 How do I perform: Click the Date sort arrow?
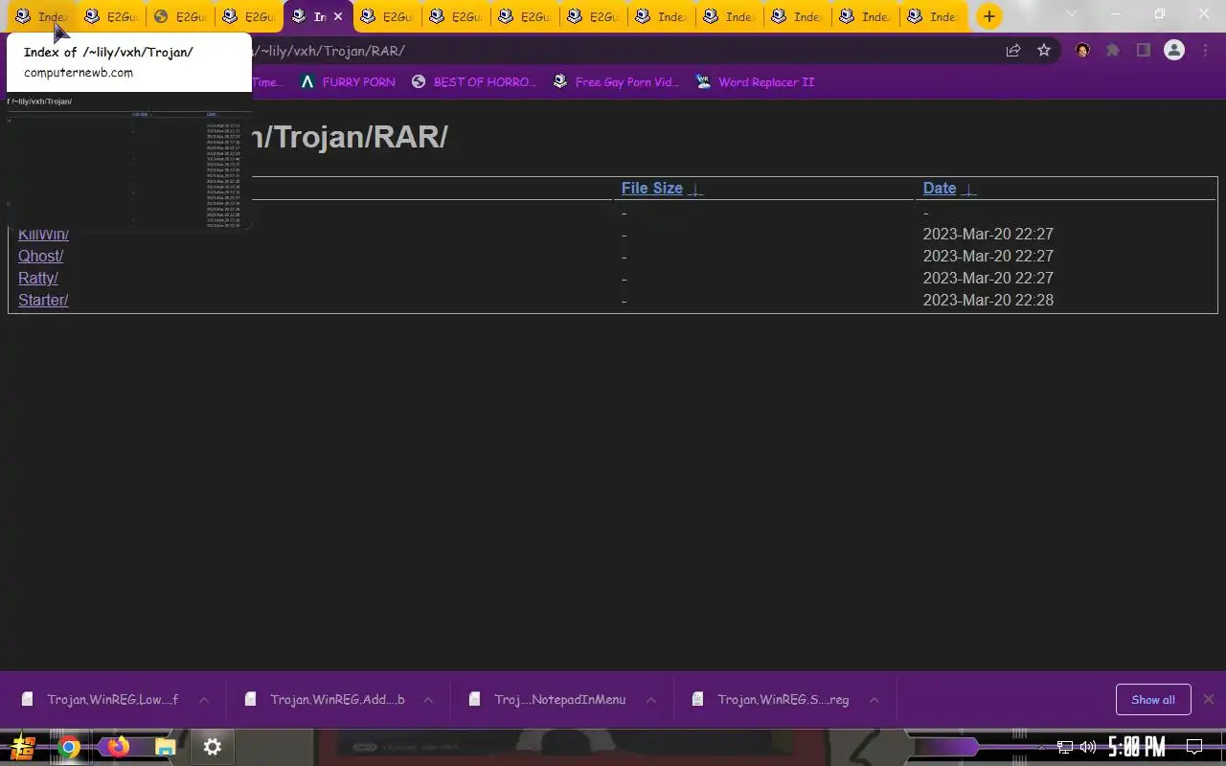tap(968, 190)
